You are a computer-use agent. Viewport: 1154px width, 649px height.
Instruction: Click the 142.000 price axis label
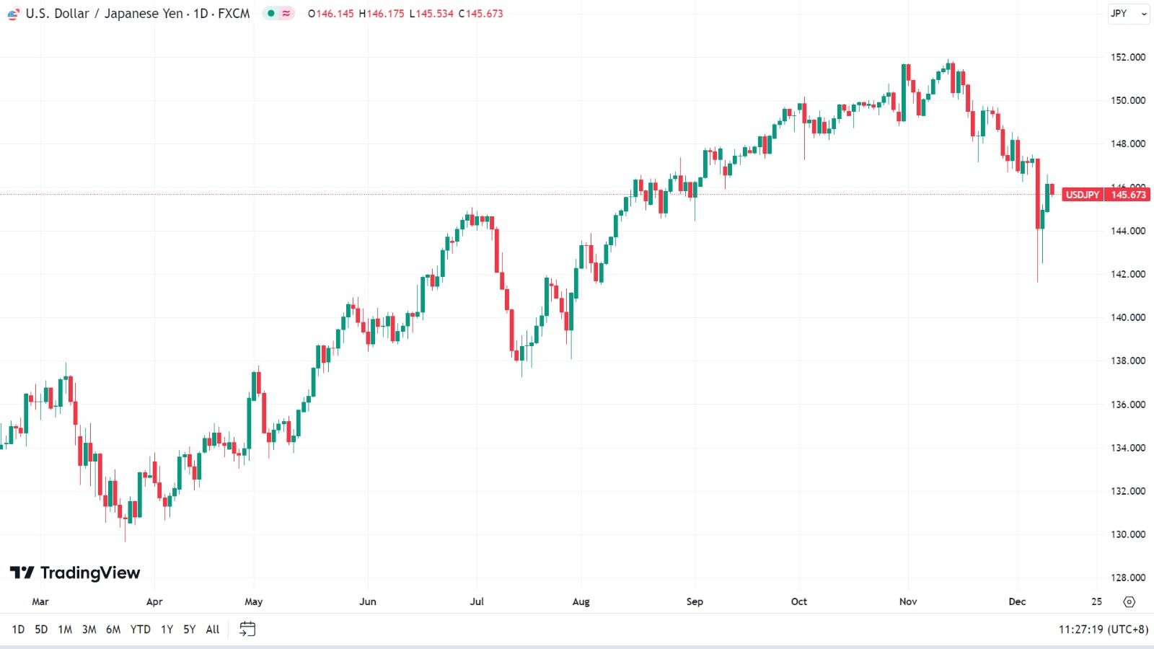coord(1128,274)
